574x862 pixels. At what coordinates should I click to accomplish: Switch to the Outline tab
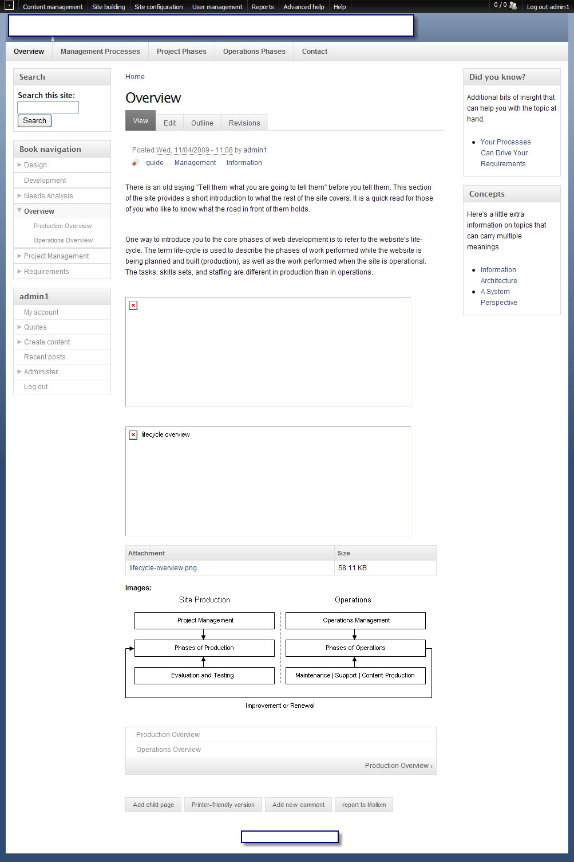tap(202, 123)
